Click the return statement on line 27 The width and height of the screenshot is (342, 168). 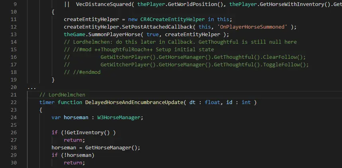74,140
